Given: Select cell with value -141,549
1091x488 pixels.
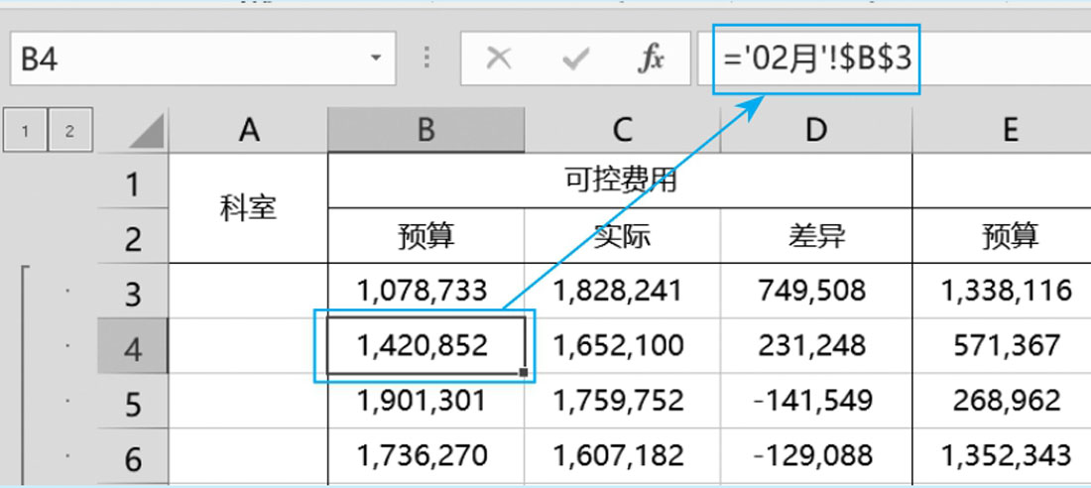Looking at the screenshot, I should (815, 401).
